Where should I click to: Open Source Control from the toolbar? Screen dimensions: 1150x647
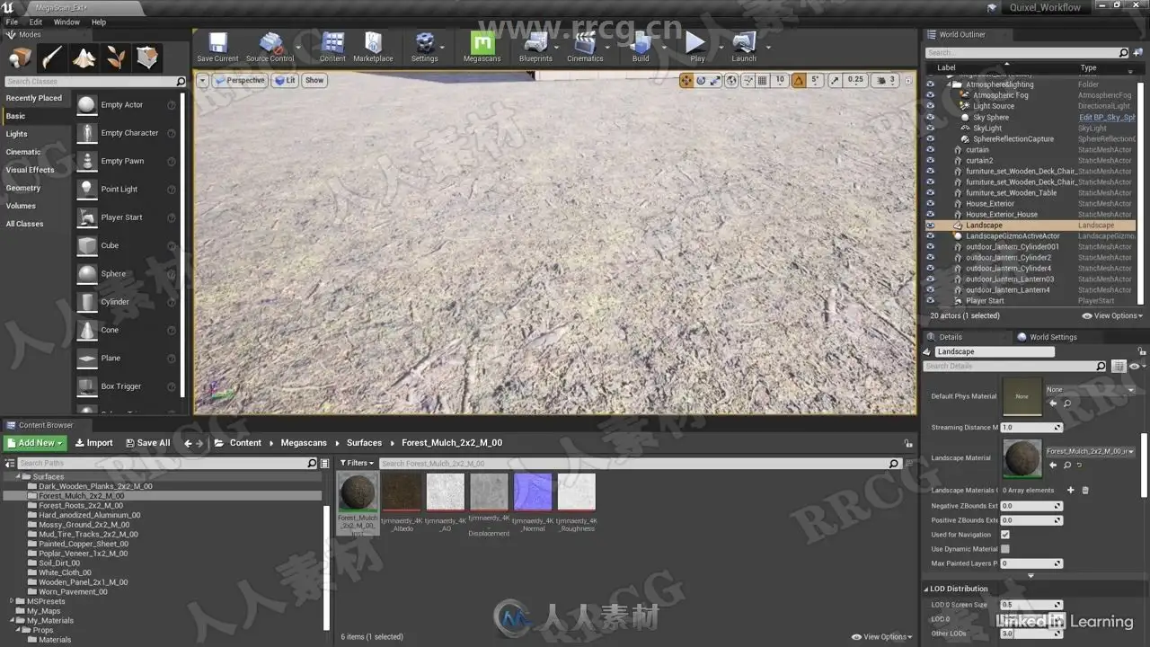pyautogui.click(x=270, y=47)
